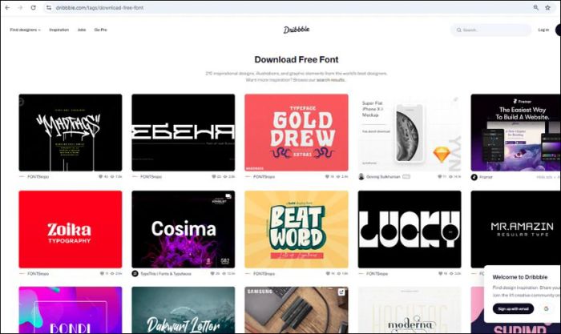Viewport: 561px width, 334px height.
Task: Click the browser forward arrow
Action: [x=20, y=7]
